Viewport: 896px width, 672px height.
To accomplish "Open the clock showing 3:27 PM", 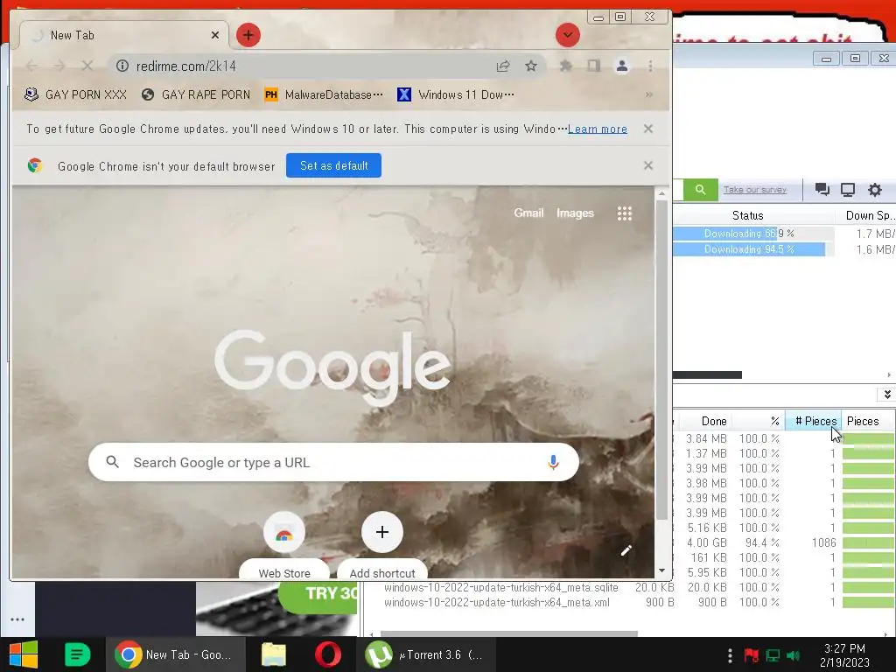I will point(844,655).
